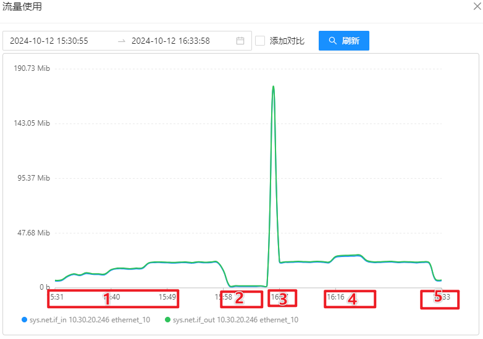Click the arrow separator between the dates

122,41
